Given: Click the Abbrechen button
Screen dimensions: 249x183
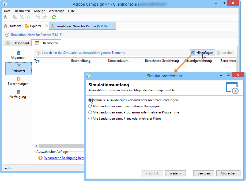Looking at the screenshot, I should [x=228, y=173].
